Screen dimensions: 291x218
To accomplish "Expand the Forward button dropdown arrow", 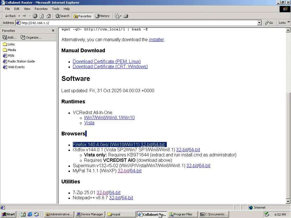I will [x=30, y=16].
